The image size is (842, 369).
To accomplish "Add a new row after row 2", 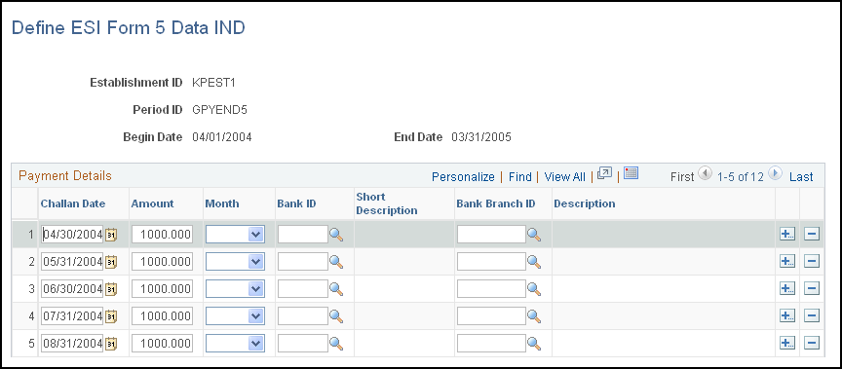I will tap(787, 262).
